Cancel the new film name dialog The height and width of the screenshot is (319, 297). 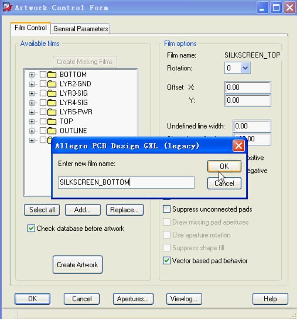(x=224, y=183)
